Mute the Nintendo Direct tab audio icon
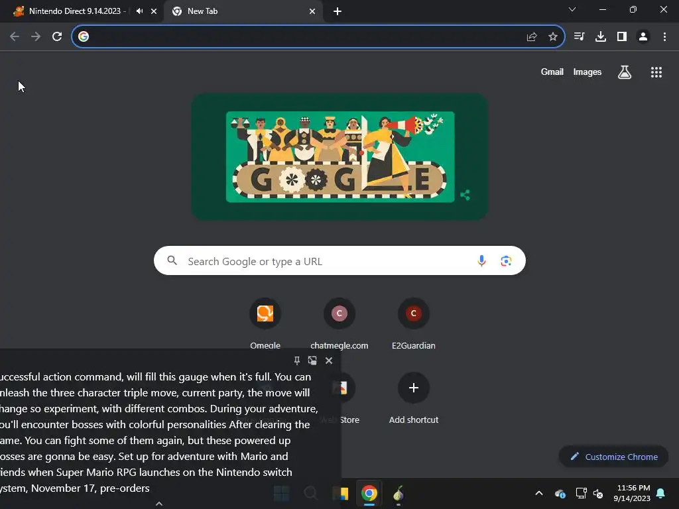This screenshot has width=679, height=509. (x=139, y=11)
